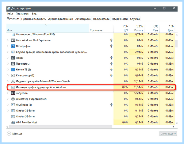The image size is (184, 144).
Task: Switch to the Службы tab
Action: [x=135, y=19]
